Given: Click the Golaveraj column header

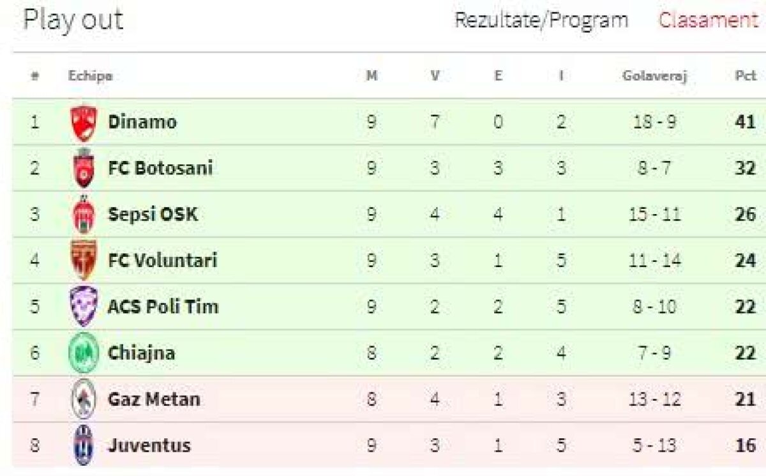Looking at the screenshot, I should (x=654, y=76).
